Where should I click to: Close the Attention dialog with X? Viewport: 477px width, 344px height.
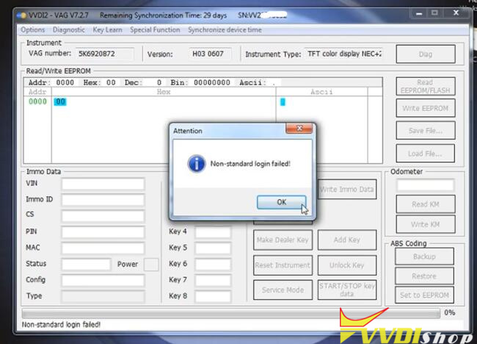click(x=302, y=130)
